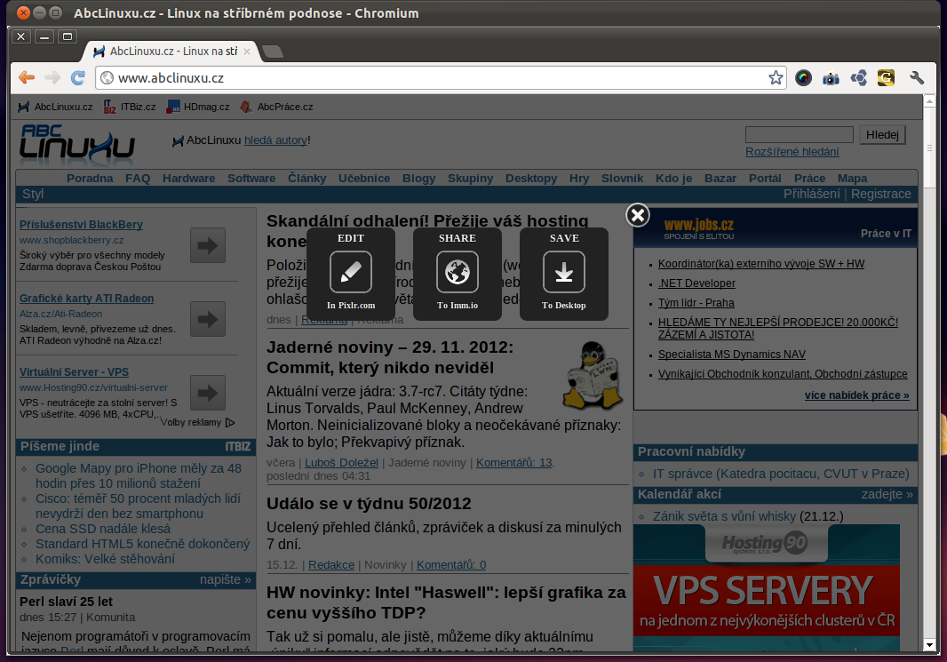Click the arrow beside Virtuální Server - VPS

[208, 393]
